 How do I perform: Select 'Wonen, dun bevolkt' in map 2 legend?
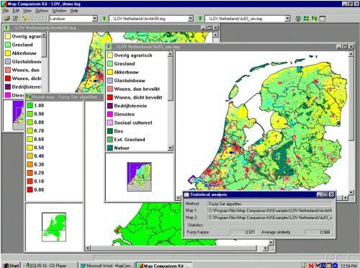tap(137, 89)
